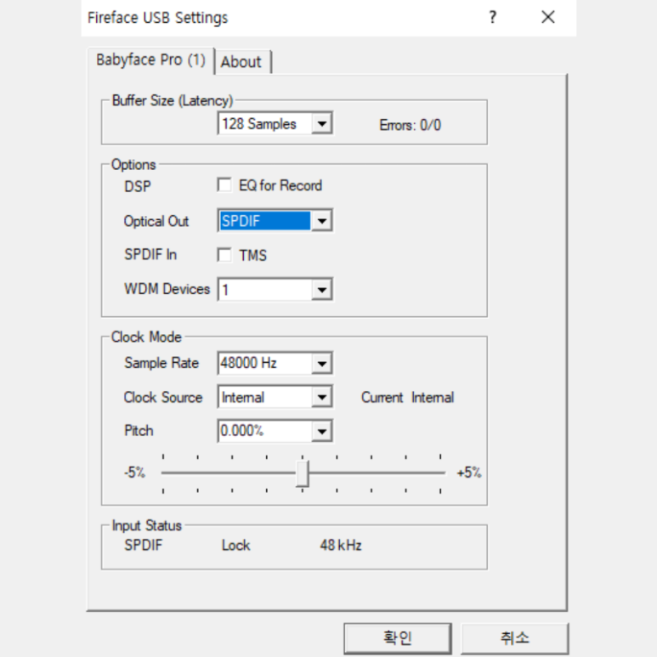Select the Babyface Pro (1) tab
This screenshot has width=657, height=657.
[x=150, y=60]
